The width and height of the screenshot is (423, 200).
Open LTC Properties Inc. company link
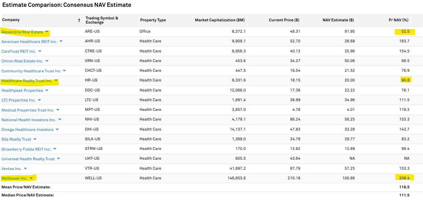click(18, 100)
